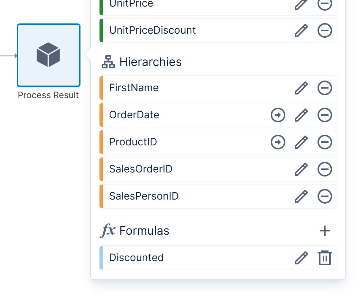This screenshot has height=301, width=364.
Task: Remove the SalesPersonID hierarchy
Action: click(x=324, y=196)
